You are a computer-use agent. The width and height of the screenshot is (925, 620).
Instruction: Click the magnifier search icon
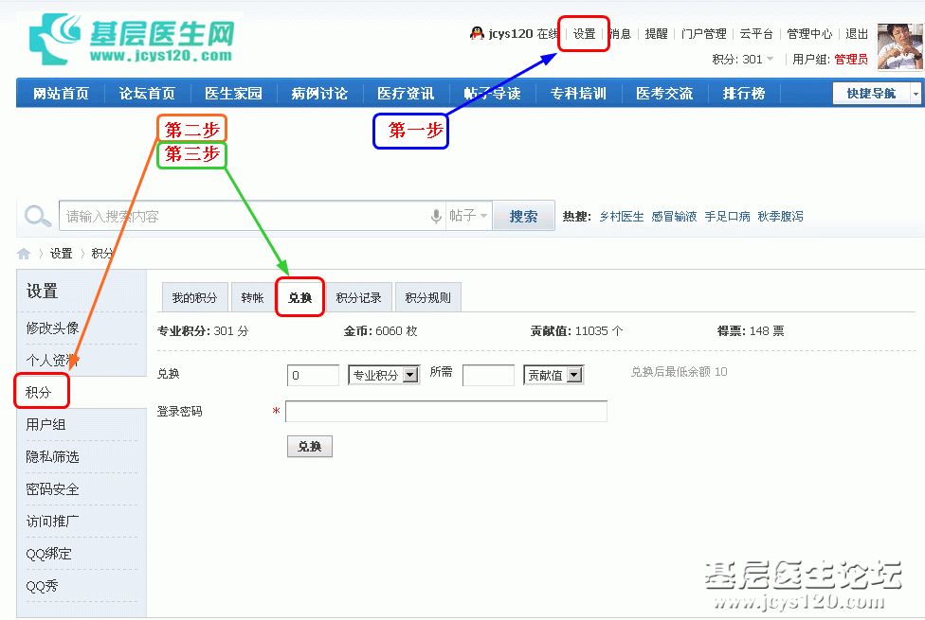(38, 217)
